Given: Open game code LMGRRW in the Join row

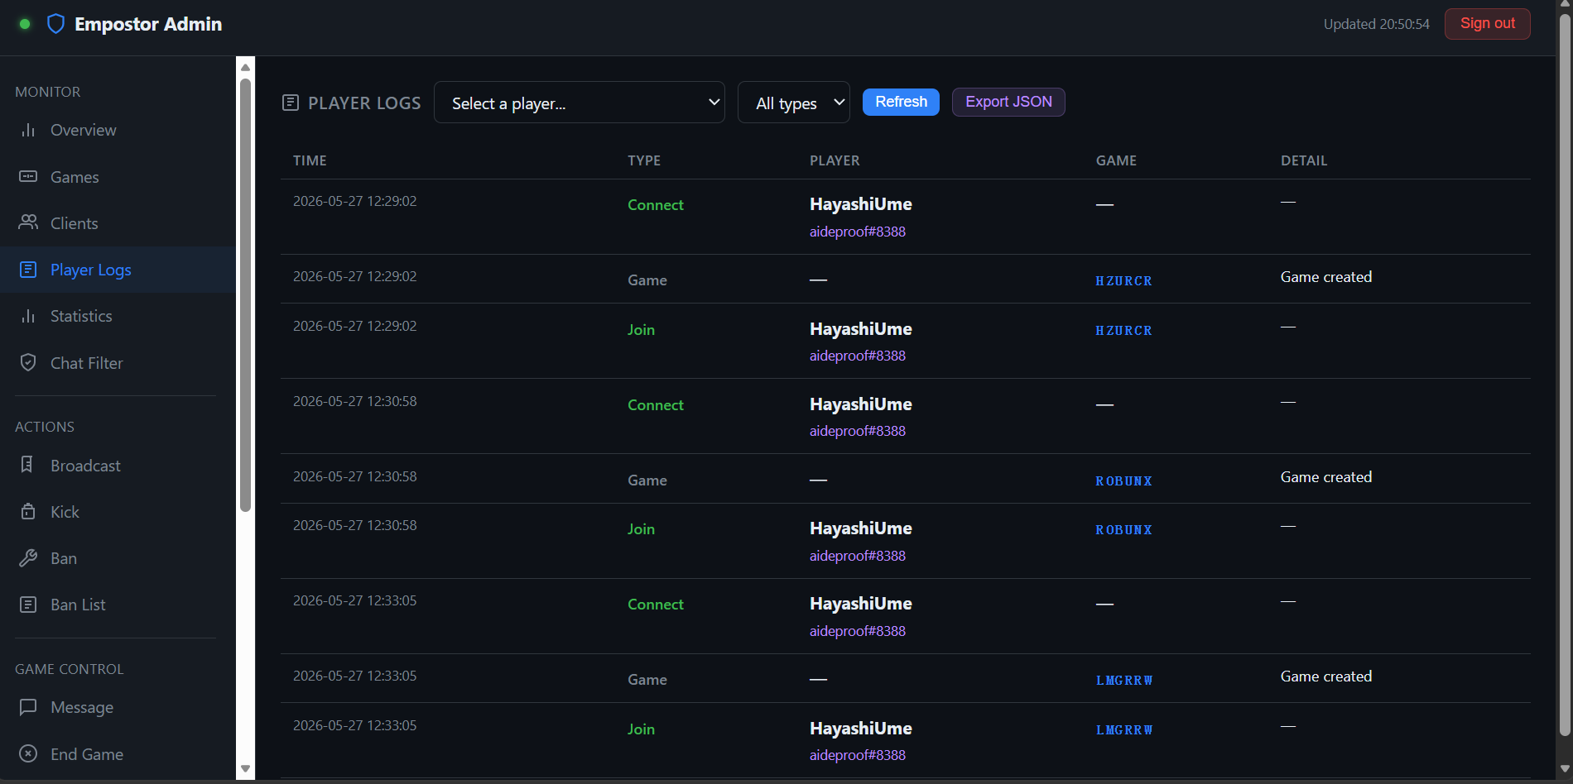Looking at the screenshot, I should coord(1124,730).
